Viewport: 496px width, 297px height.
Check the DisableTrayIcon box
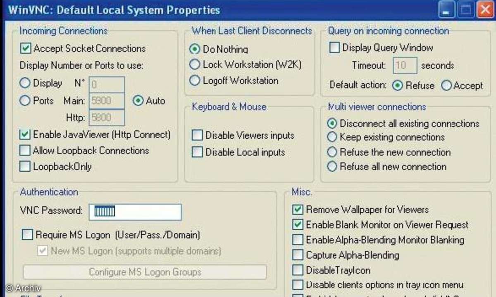tap(298, 270)
